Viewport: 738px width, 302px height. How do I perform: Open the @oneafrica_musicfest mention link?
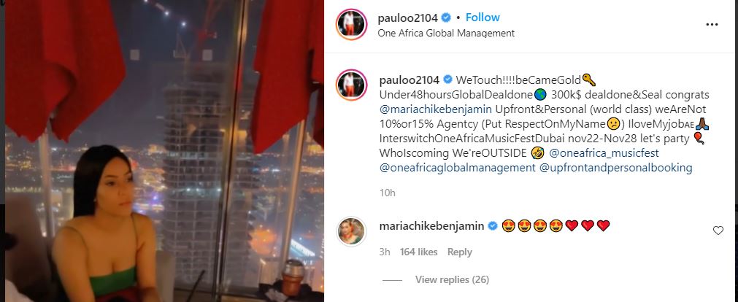pos(604,153)
